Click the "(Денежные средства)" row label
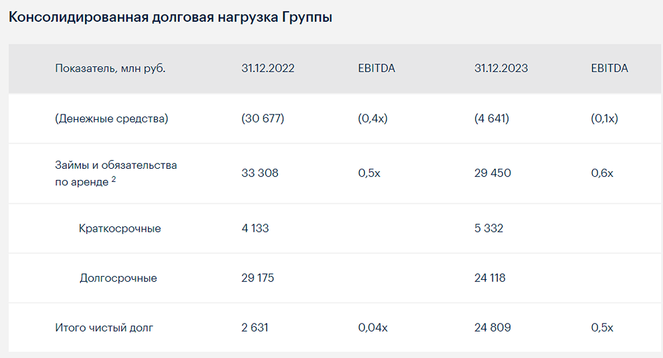The width and height of the screenshot is (663, 358). pos(111,119)
